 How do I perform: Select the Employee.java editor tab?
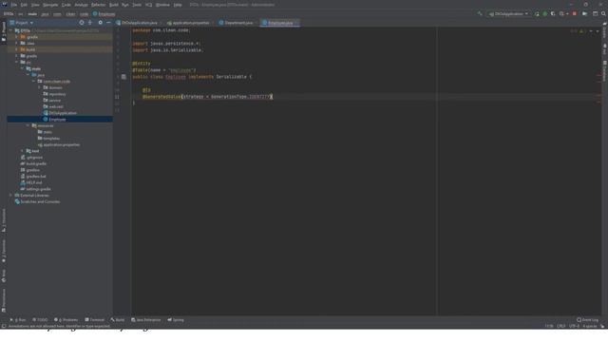click(x=280, y=23)
